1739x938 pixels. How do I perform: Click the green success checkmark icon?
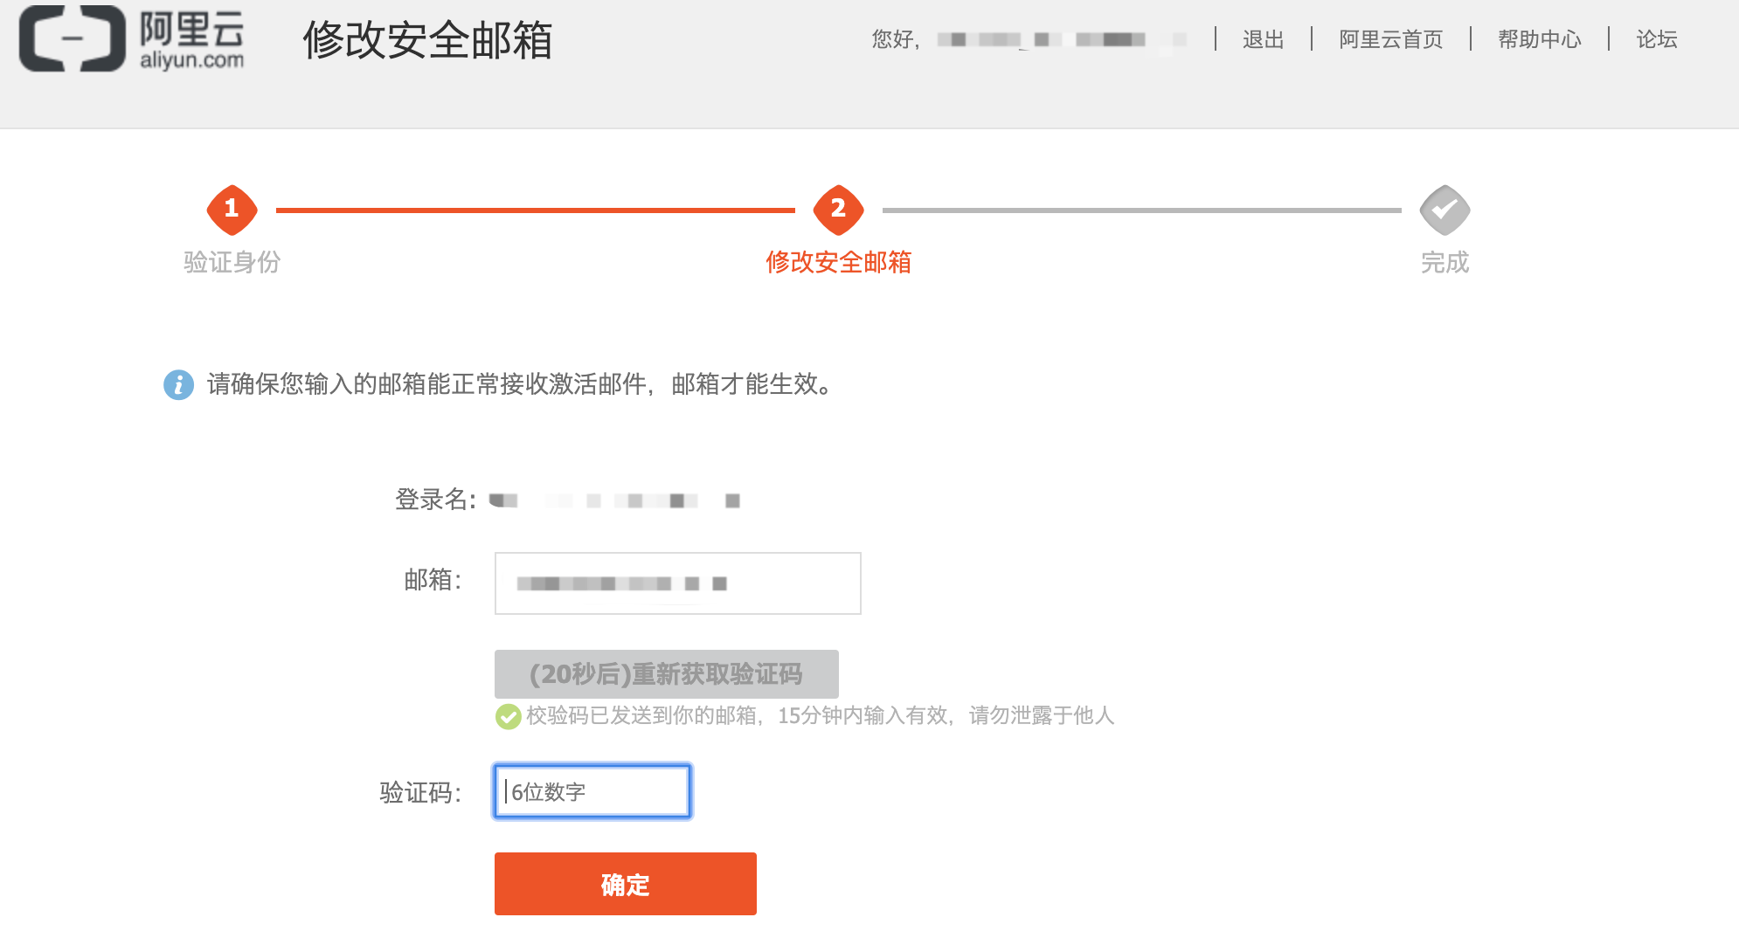[x=507, y=718]
